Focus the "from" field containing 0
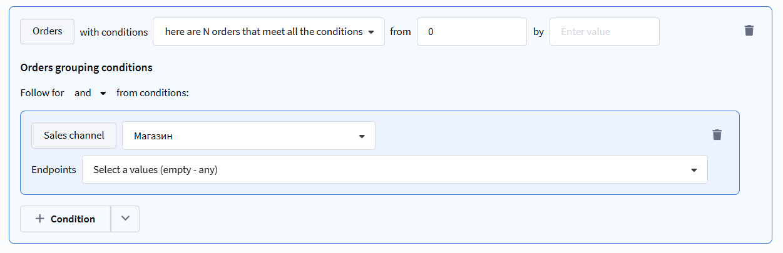This screenshot has width=783, height=253. tap(471, 32)
